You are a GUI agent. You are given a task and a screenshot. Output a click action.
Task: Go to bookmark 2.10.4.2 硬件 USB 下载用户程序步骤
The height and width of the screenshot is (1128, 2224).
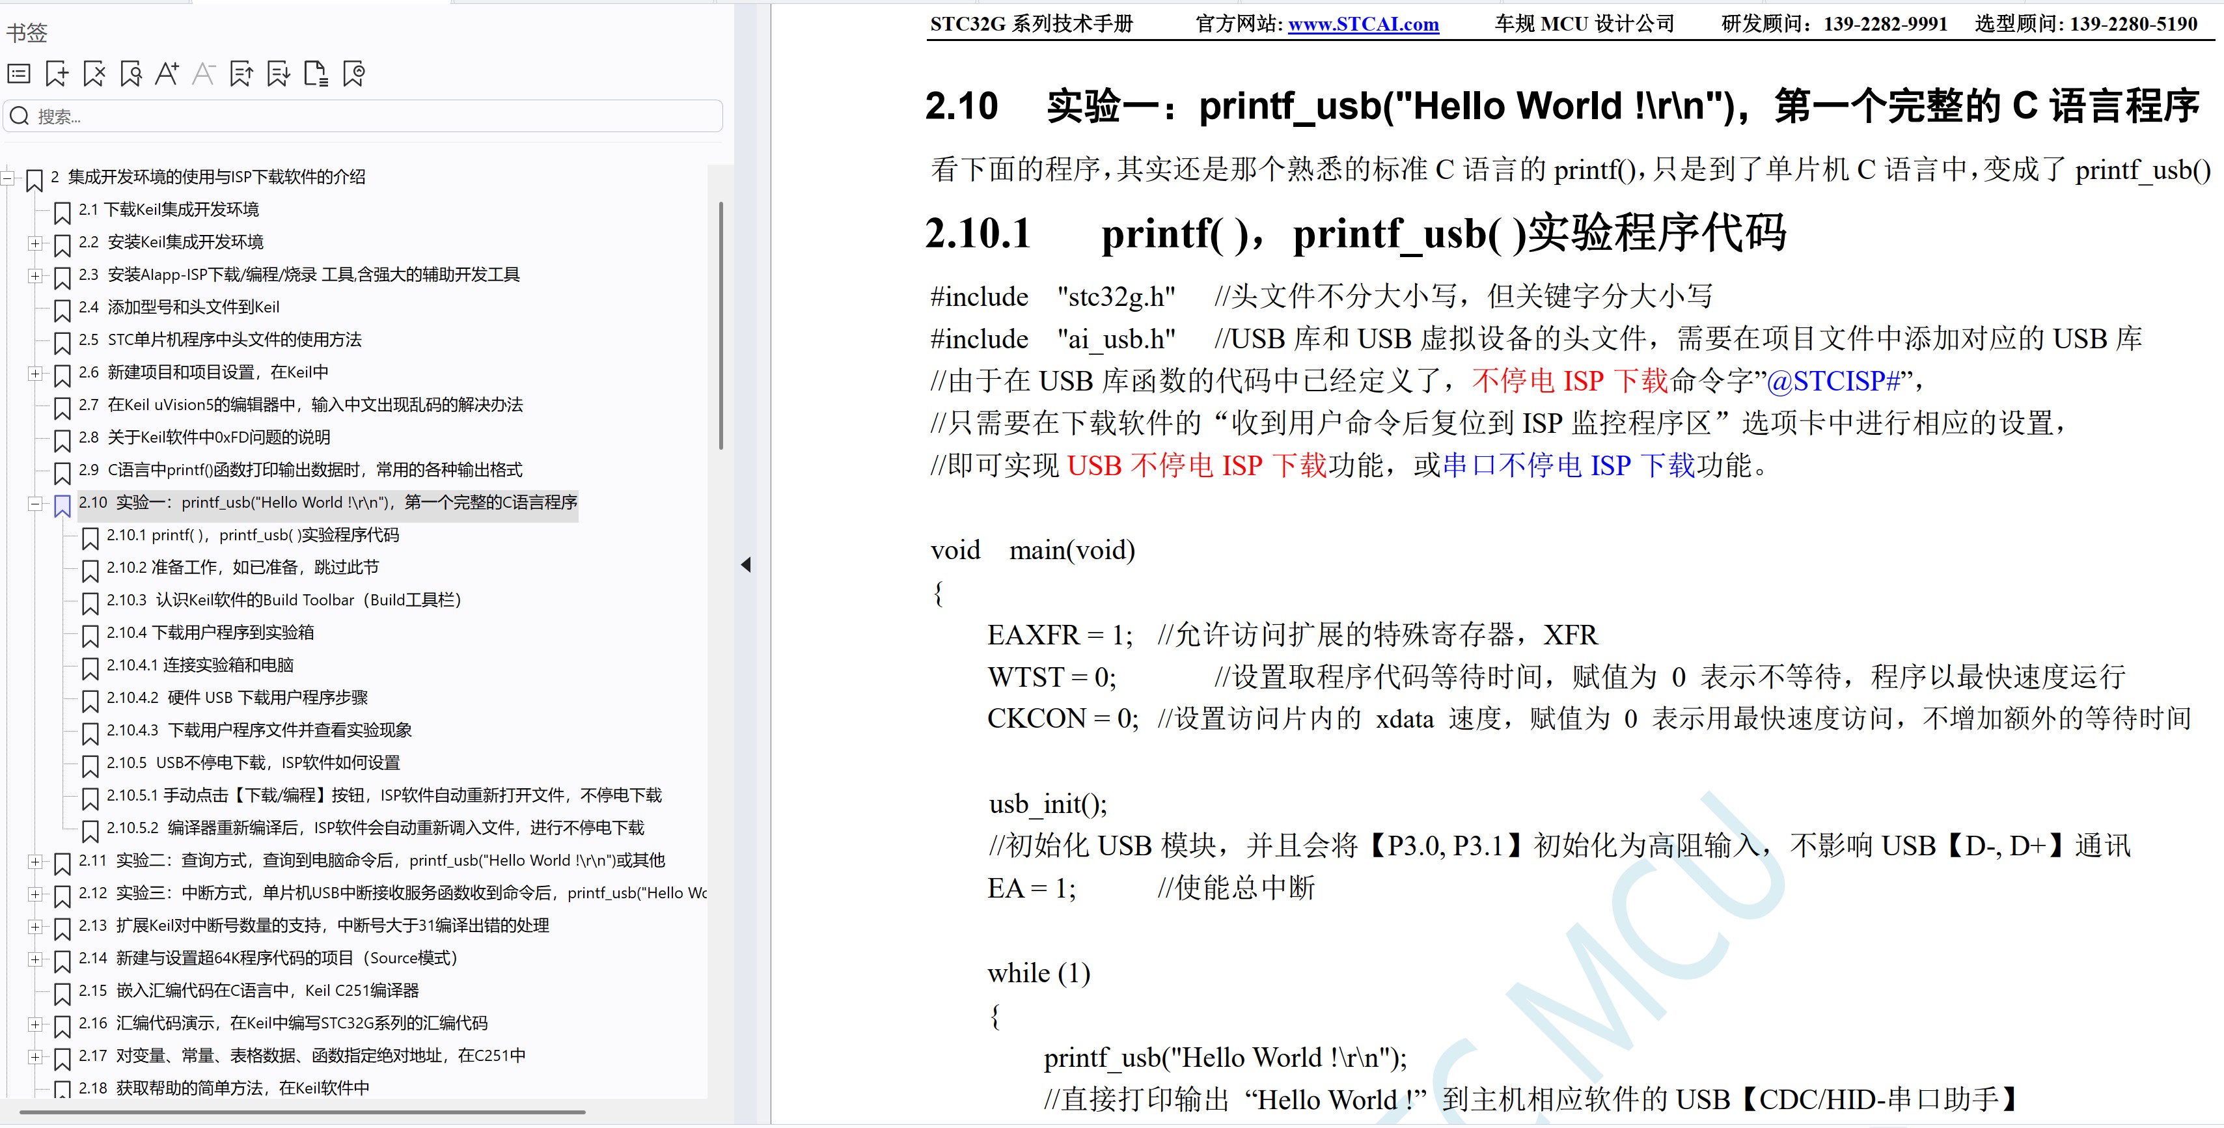(238, 697)
